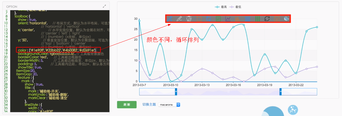Viewport: 342px width, 116px height.
Task: Click the middle data zoom selected range
Action: pos(228,92)
